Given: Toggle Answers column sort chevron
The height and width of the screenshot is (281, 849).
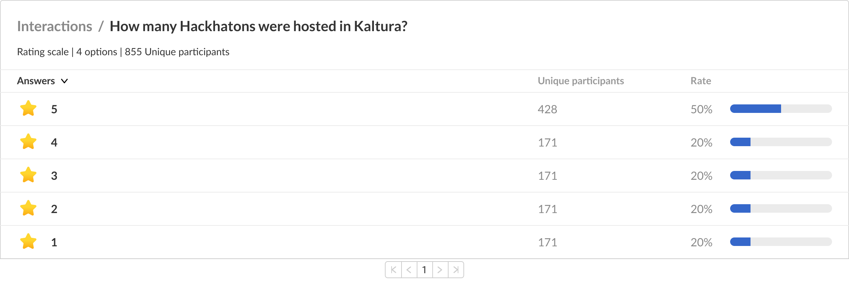Looking at the screenshot, I should (x=64, y=81).
